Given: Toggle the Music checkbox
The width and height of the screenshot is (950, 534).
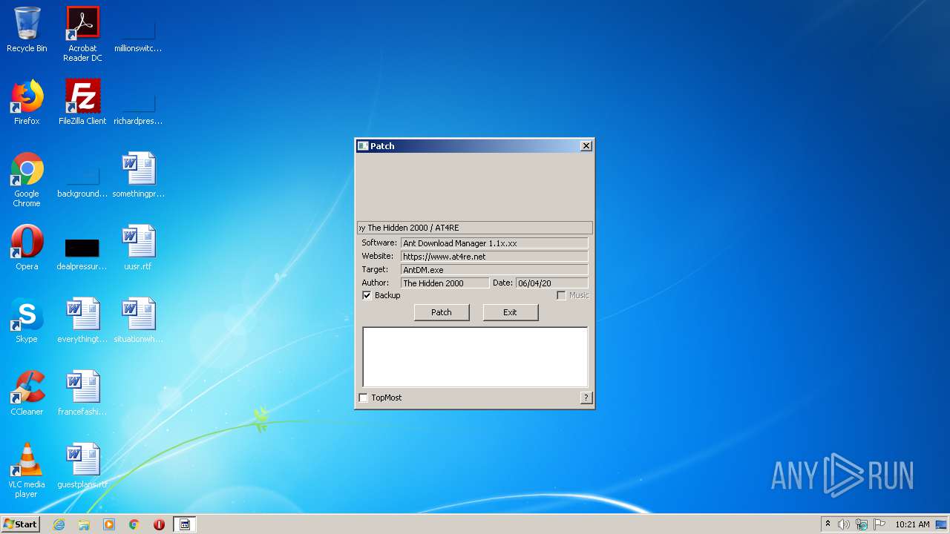Looking at the screenshot, I should point(561,295).
